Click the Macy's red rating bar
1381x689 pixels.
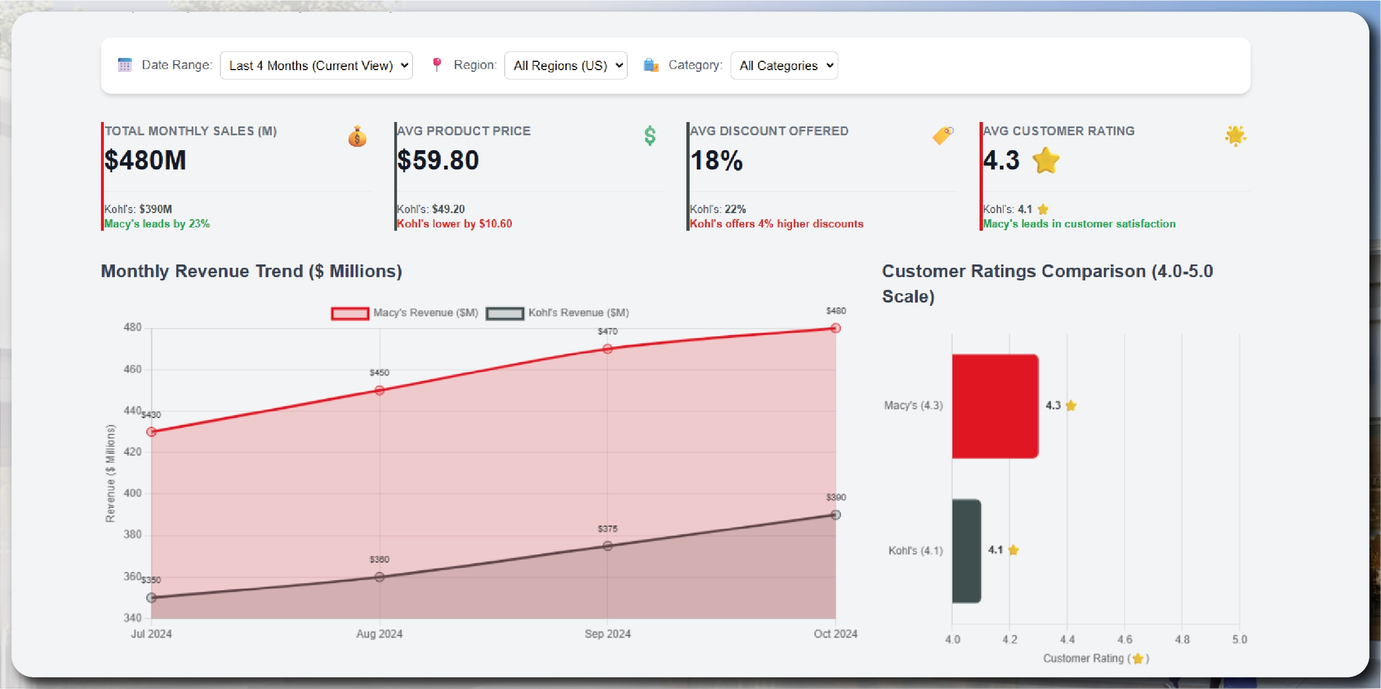pyautogui.click(x=995, y=406)
